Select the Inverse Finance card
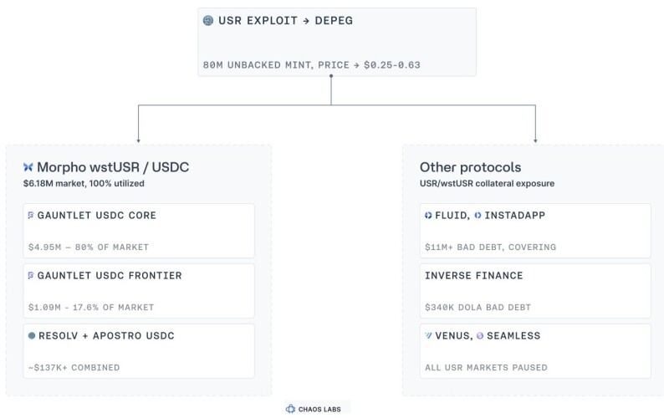Screen dimensions: 664x418 (535, 291)
